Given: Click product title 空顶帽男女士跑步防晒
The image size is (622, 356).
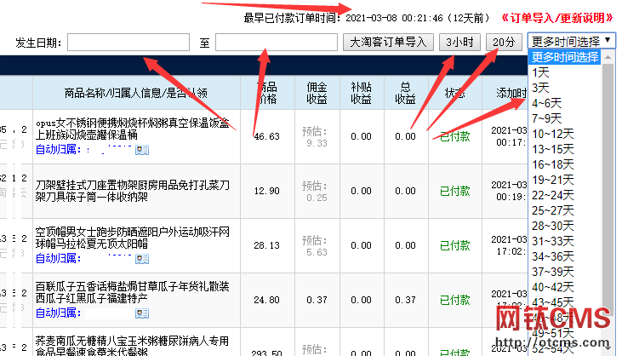Looking at the screenshot, I should tap(133, 238).
